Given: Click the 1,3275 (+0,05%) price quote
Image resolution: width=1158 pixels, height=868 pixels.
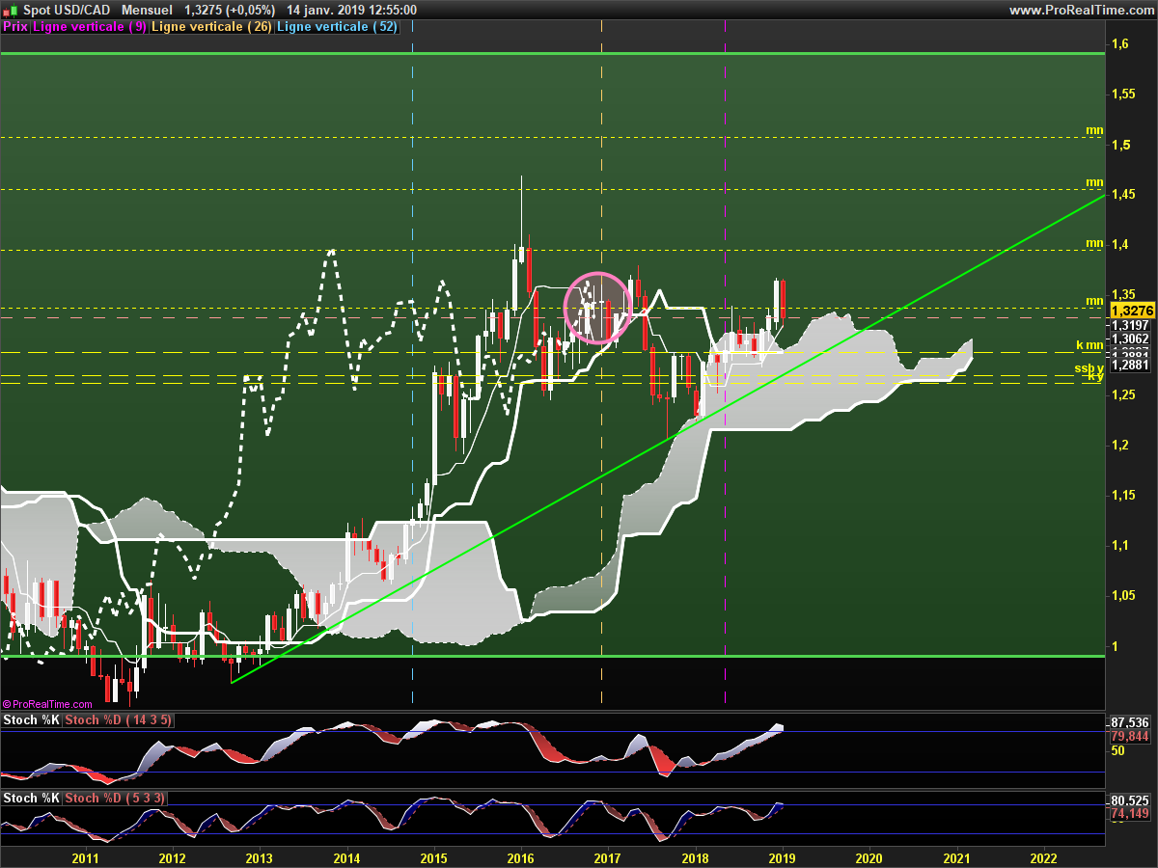Looking at the screenshot, I should 230,10.
